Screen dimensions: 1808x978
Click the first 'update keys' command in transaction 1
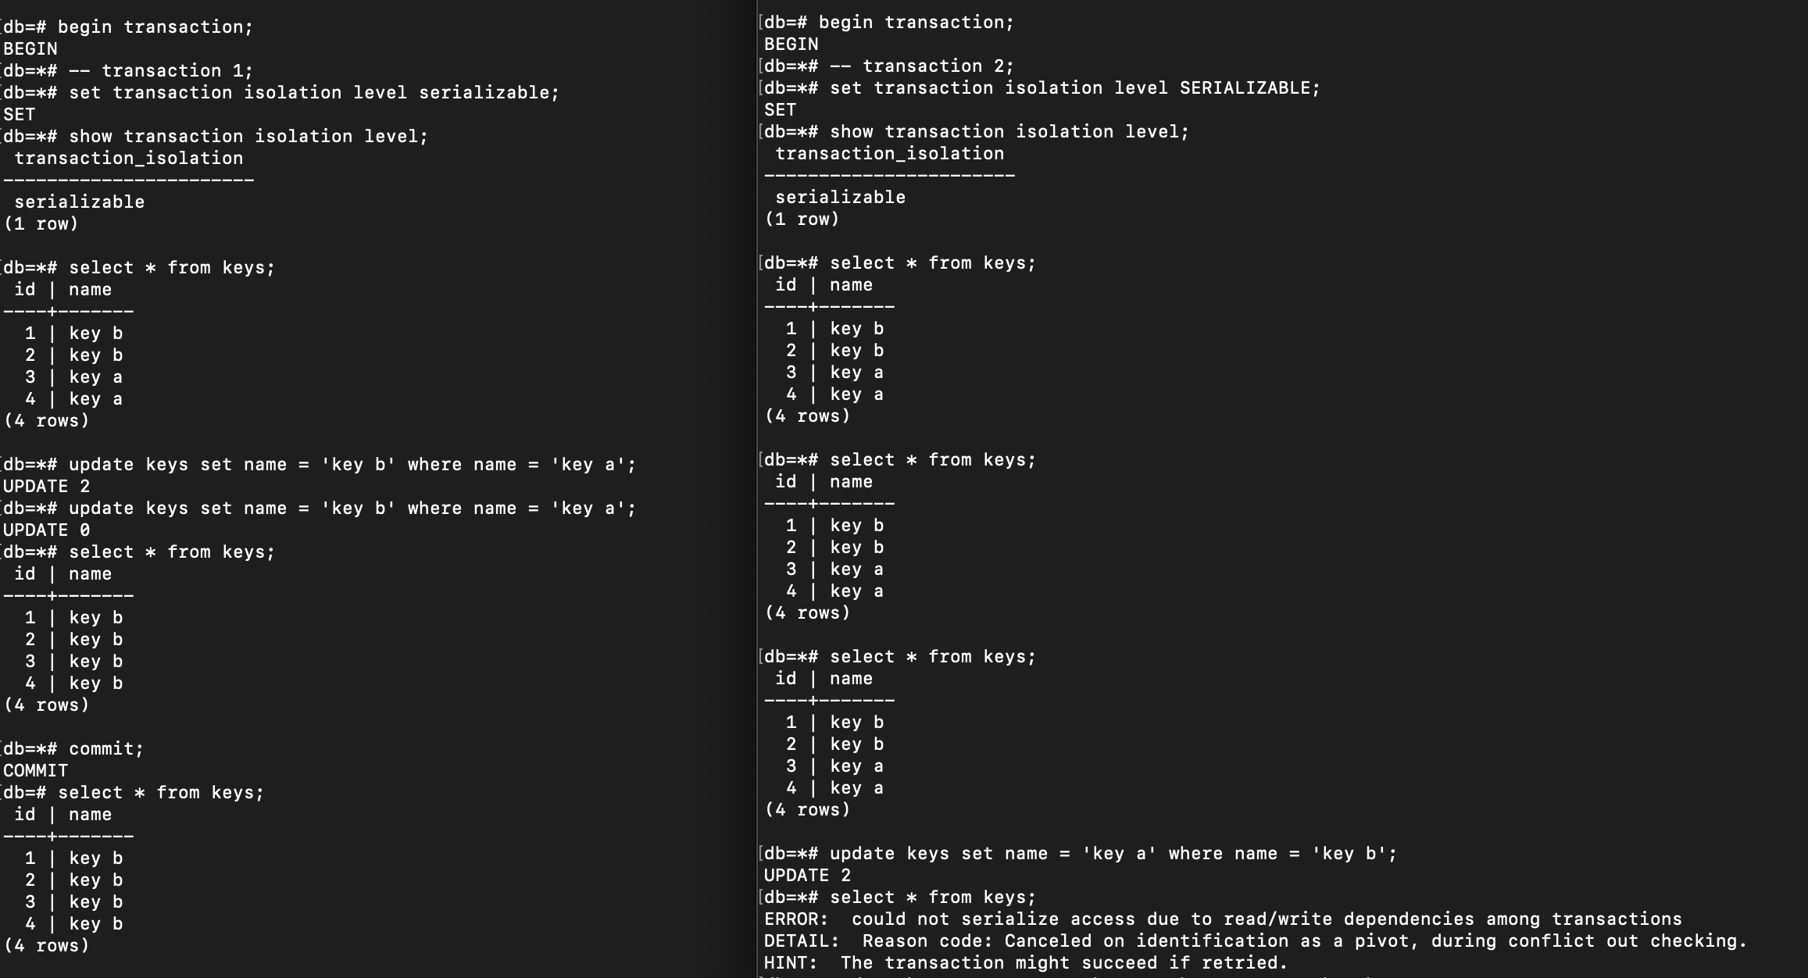click(352, 464)
